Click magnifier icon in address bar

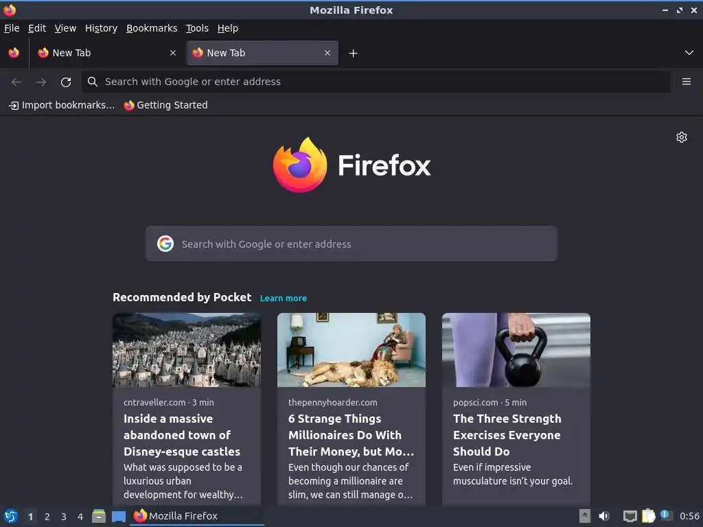93,82
